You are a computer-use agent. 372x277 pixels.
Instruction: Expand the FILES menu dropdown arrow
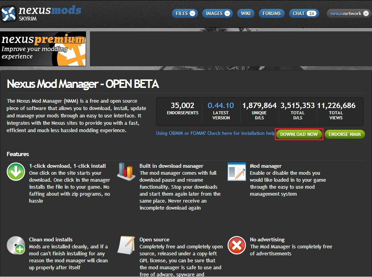[193, 14]
